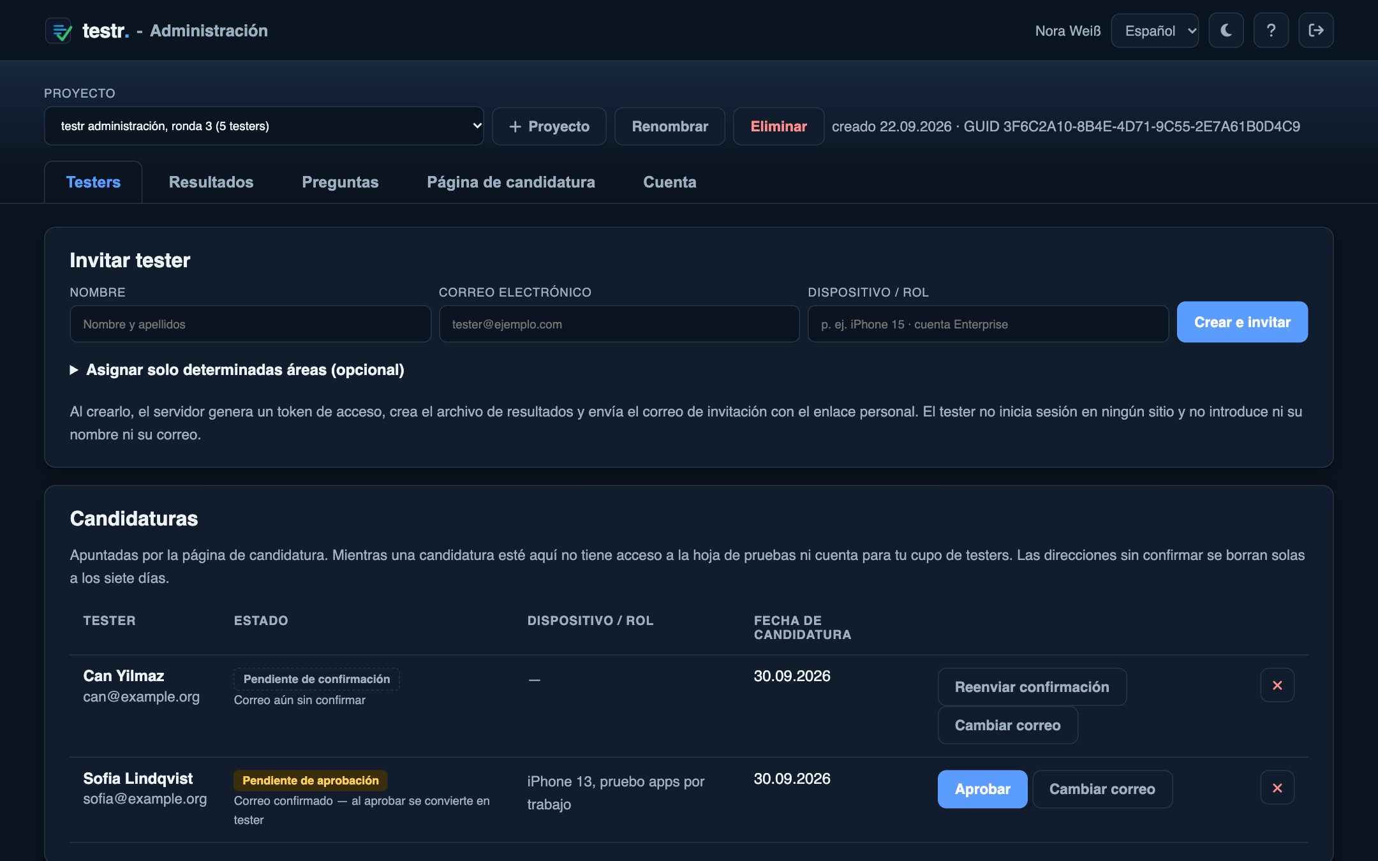Image resolution: width=1378 pixels, height=861 pixels.
Task: Expand 'Asignar solo determinadas áreas (opcional)'
Action: (x=237, y=370)
